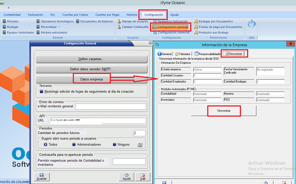Viewport: 296px width, 184px height.
Task: Switch to the Responsabilidades tab
Action: tap(207, 54)
